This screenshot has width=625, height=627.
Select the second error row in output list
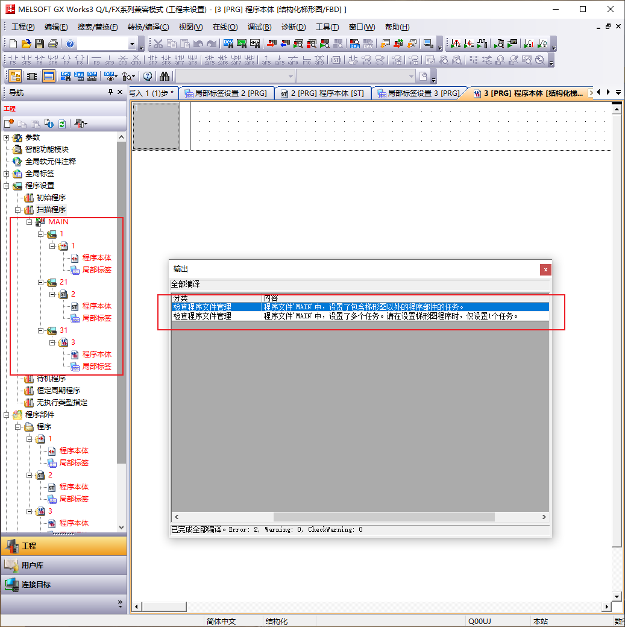coord(360,315)
